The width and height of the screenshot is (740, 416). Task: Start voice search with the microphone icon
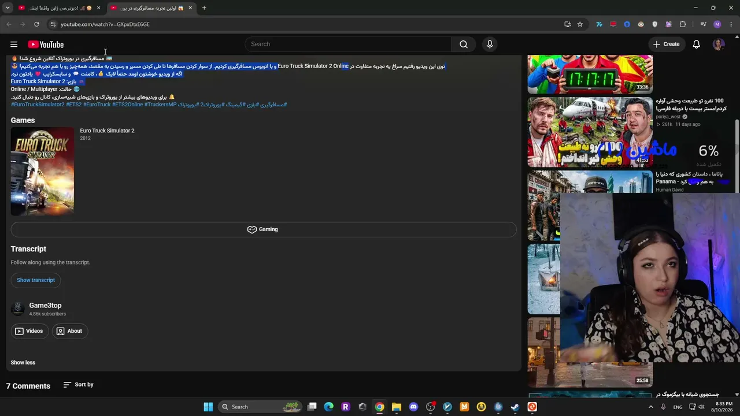[x=490, y=44]
